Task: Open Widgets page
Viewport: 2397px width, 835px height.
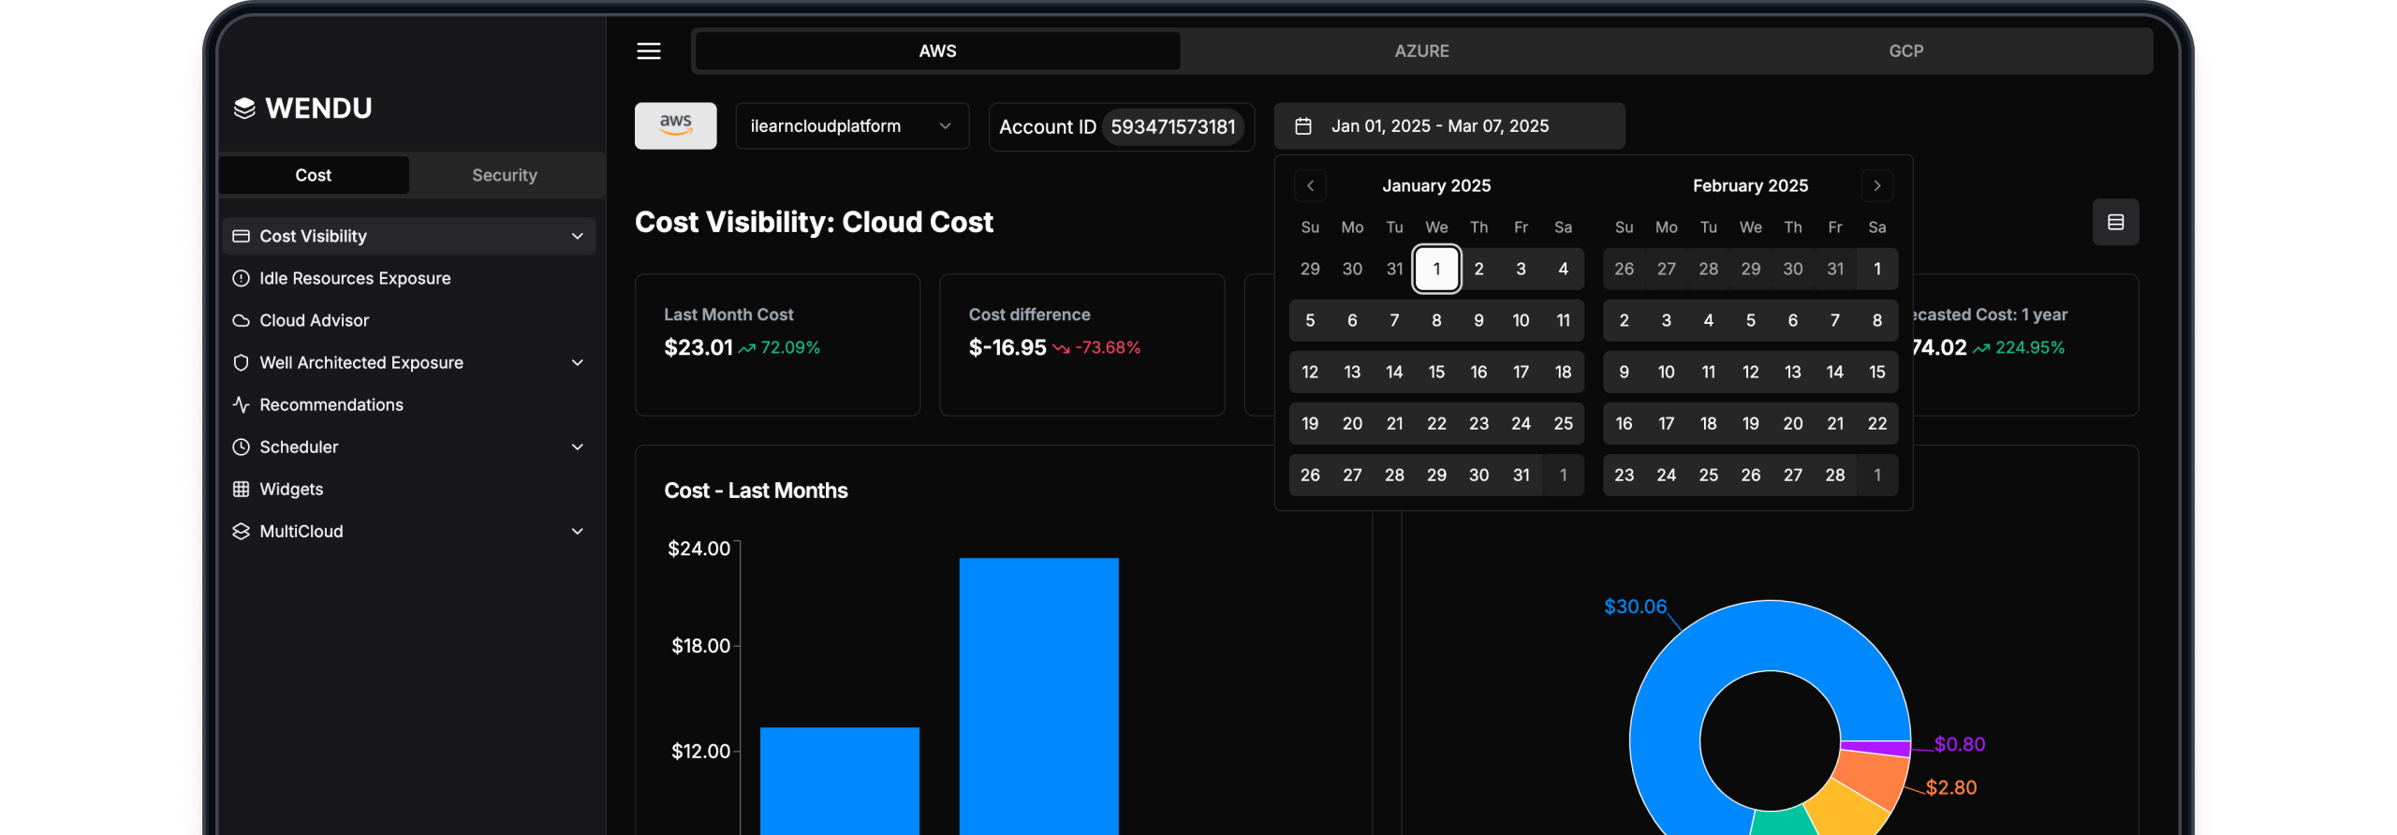Action: click(x=409, y=489)
